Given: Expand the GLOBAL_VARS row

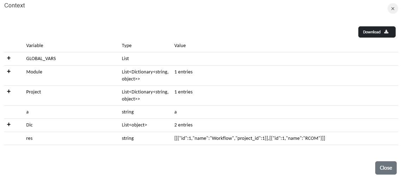Looking at the screenshot, I should click(x=9, y=58).
